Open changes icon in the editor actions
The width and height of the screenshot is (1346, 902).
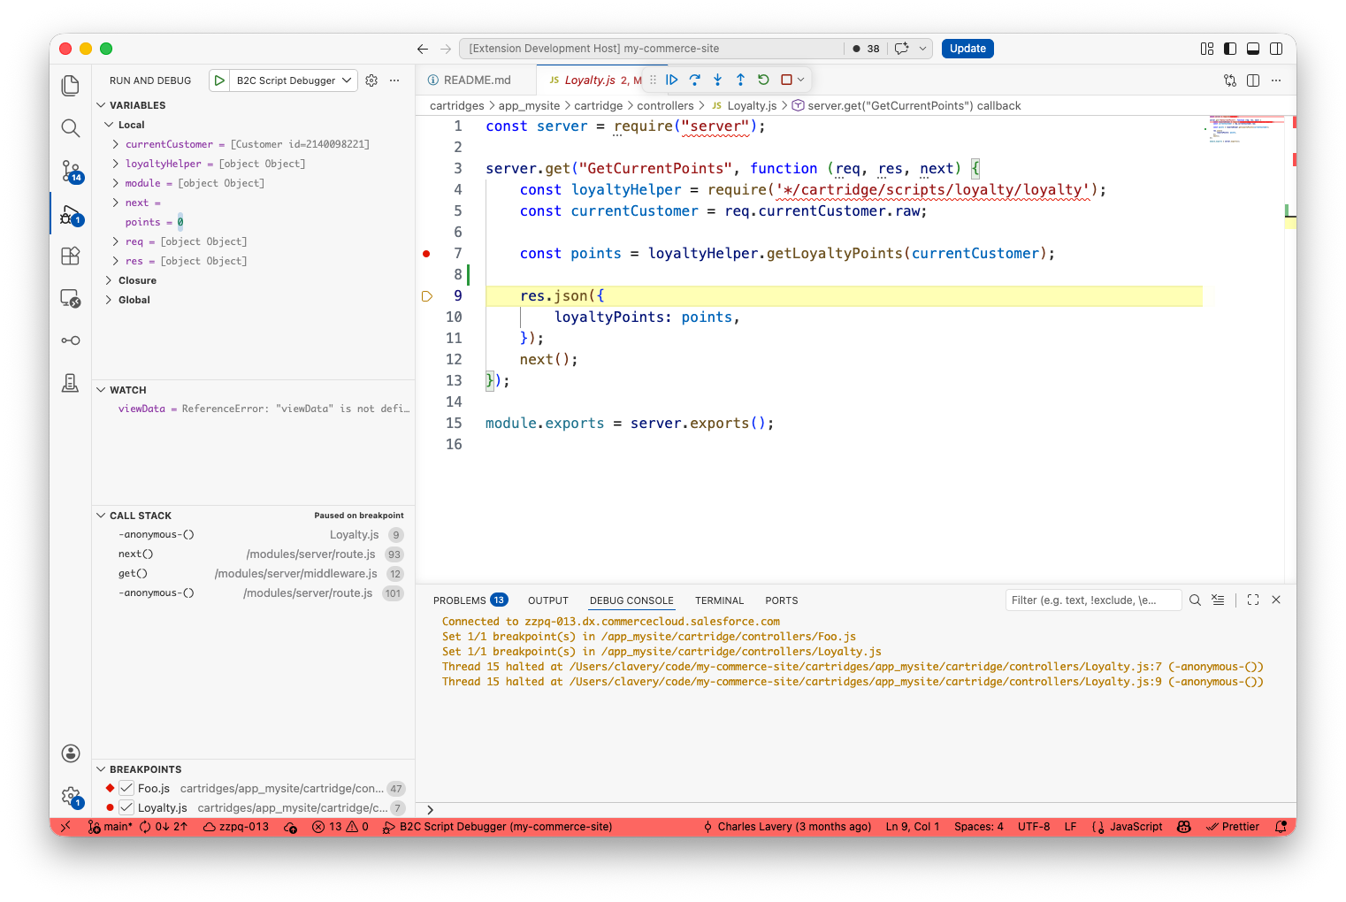point(1230,80)
